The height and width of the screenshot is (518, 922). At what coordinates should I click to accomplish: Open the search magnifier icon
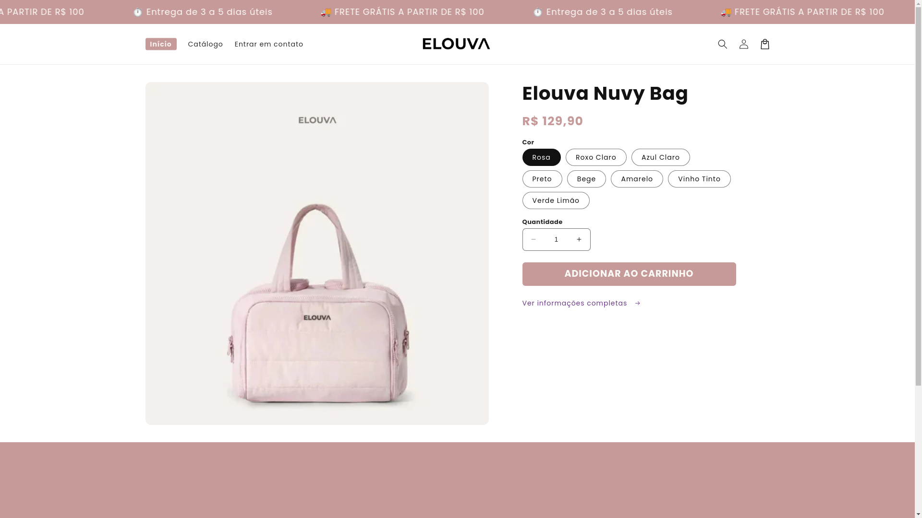pyautogui.click(x=722, y=44)
